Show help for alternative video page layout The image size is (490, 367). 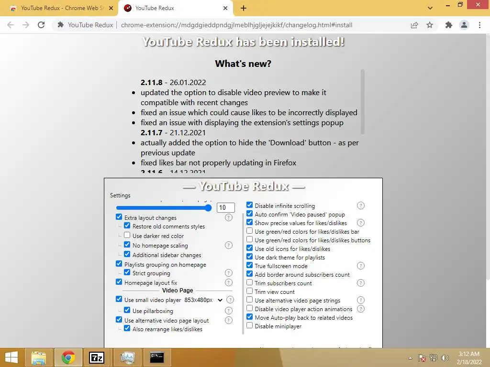tap(229, 320)
